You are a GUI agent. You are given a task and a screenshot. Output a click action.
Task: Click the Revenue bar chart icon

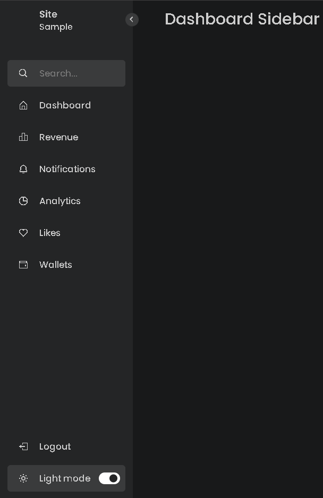pos(23,137)
